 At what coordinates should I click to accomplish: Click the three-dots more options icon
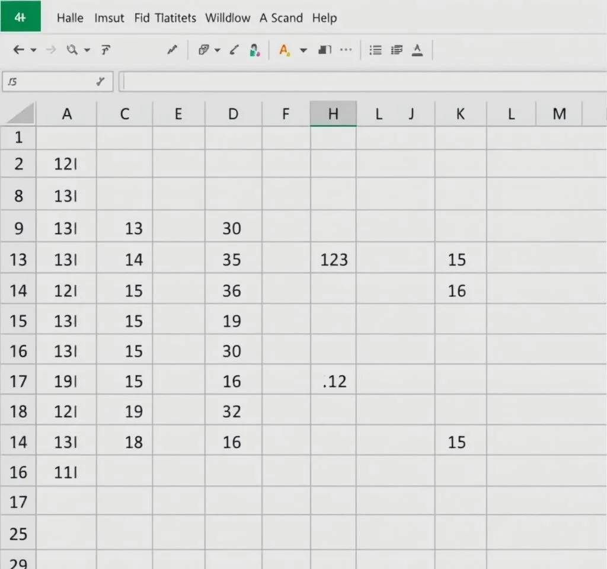click(x=346, y=50)
